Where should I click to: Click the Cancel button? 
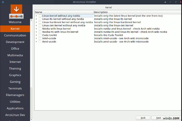coord(176,118)
